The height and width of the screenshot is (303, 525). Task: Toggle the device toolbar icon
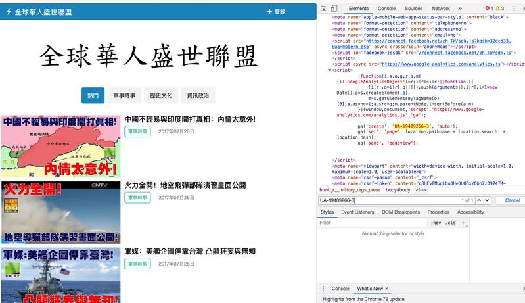(334, 9)
